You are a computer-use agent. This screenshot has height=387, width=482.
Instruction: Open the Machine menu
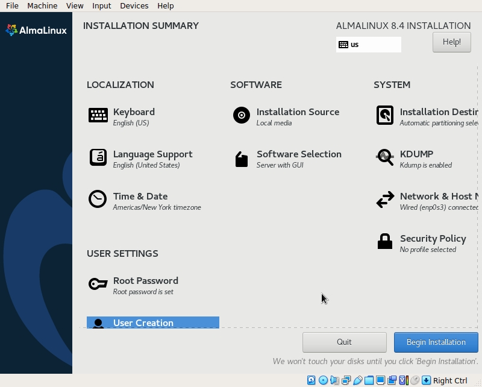tap(42, 6)
